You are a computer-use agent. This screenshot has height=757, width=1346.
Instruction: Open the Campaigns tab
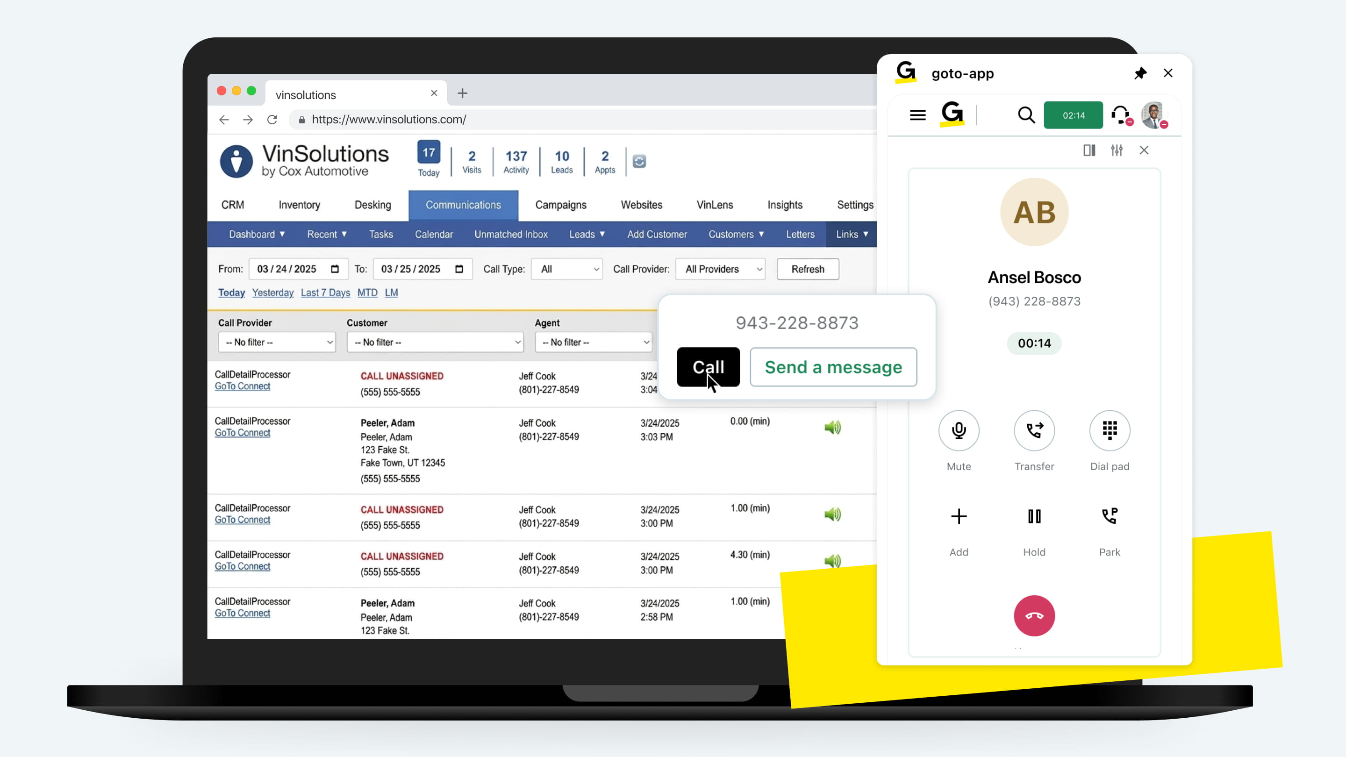click(561, 205)
